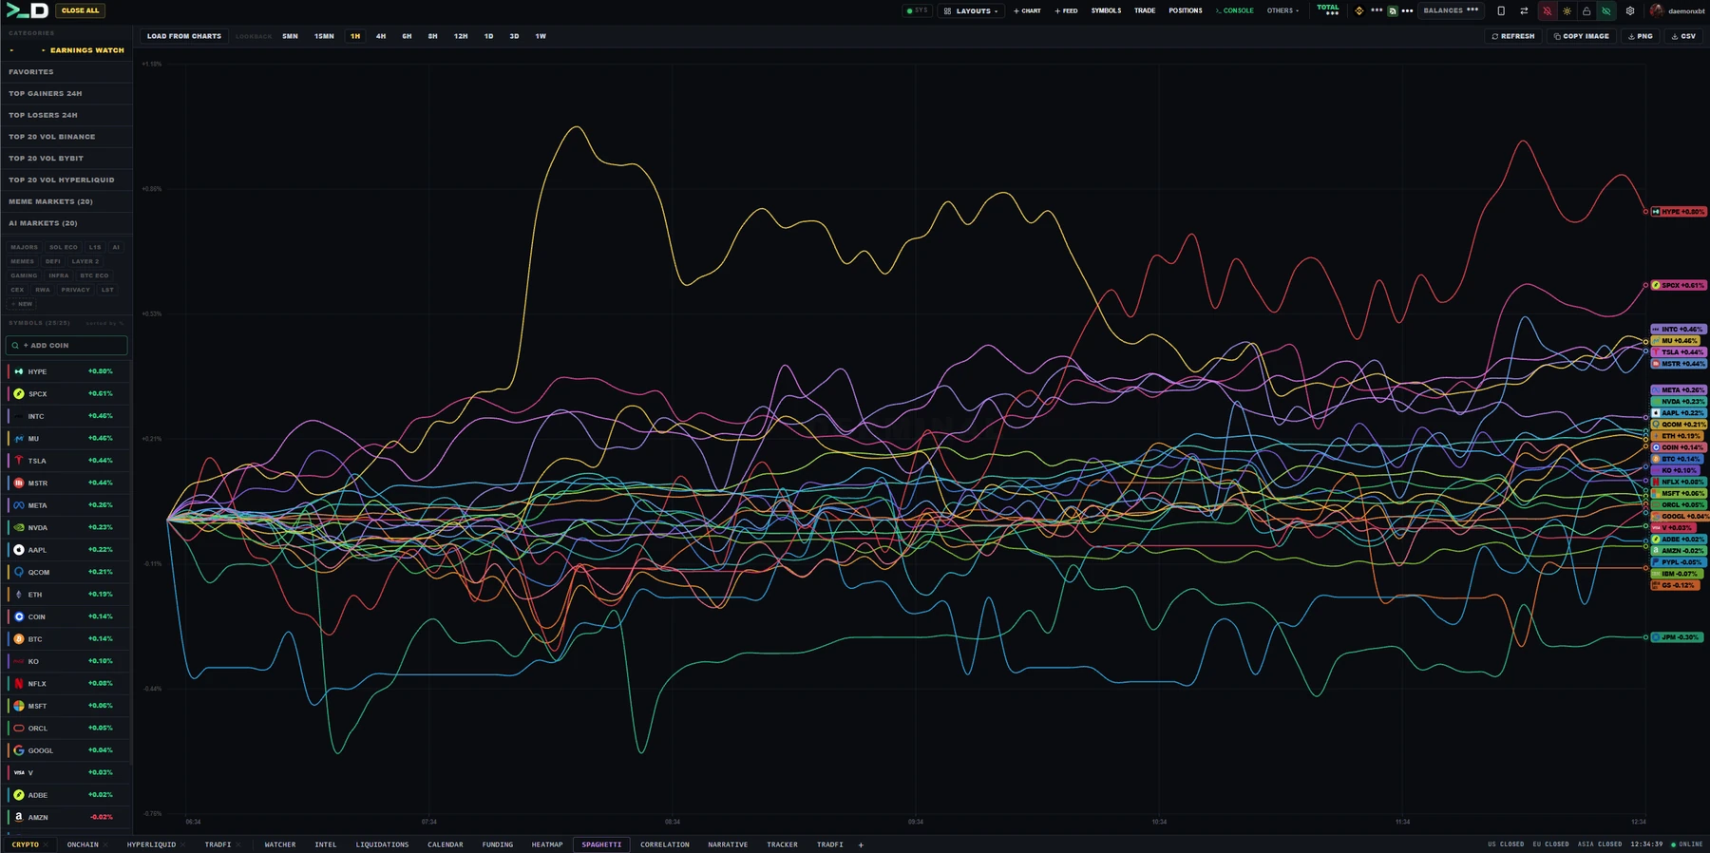This screenshot has height=853, width=1710.
Task: Click the JPM -0.30% line label tag
Action: 1679,637
